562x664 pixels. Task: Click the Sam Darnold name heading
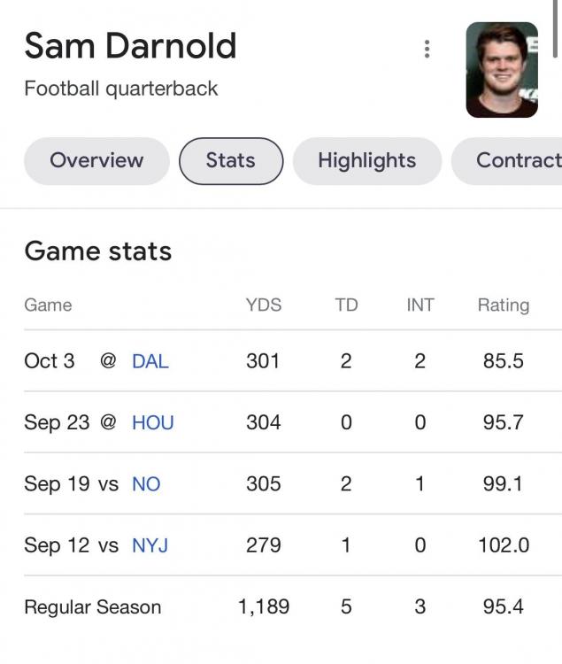pos(130,46)
